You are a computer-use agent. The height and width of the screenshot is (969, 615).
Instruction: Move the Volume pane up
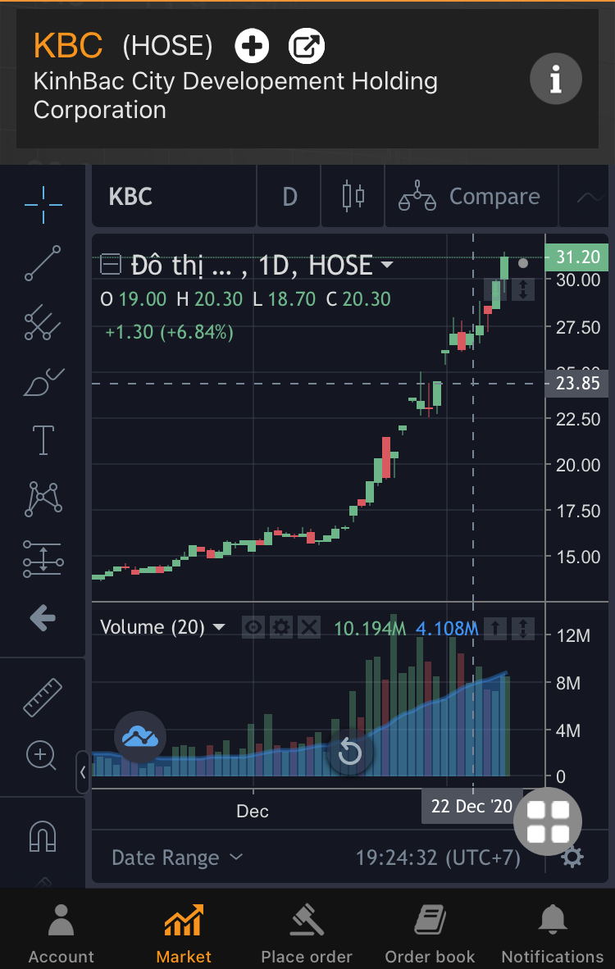tap(495, 629)
